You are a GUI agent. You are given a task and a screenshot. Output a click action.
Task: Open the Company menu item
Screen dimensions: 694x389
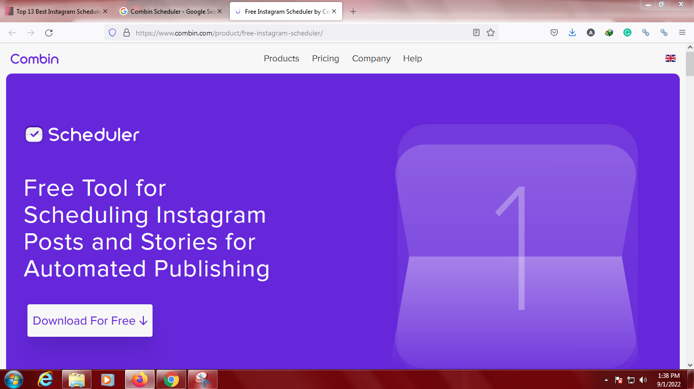[x=371, y=58]
